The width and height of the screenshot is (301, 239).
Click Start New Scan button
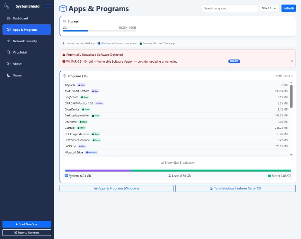click(x=27, y=224)
